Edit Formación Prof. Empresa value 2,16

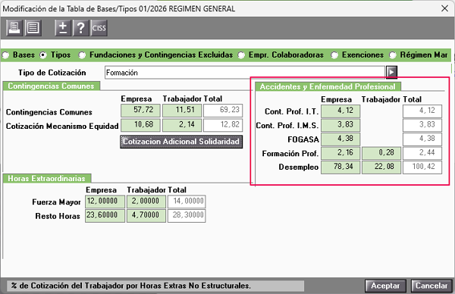pos(340,153)
